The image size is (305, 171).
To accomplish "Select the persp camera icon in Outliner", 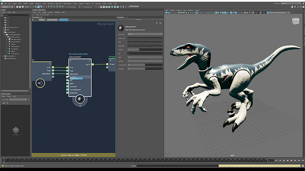I will click(x=5, y=18).
